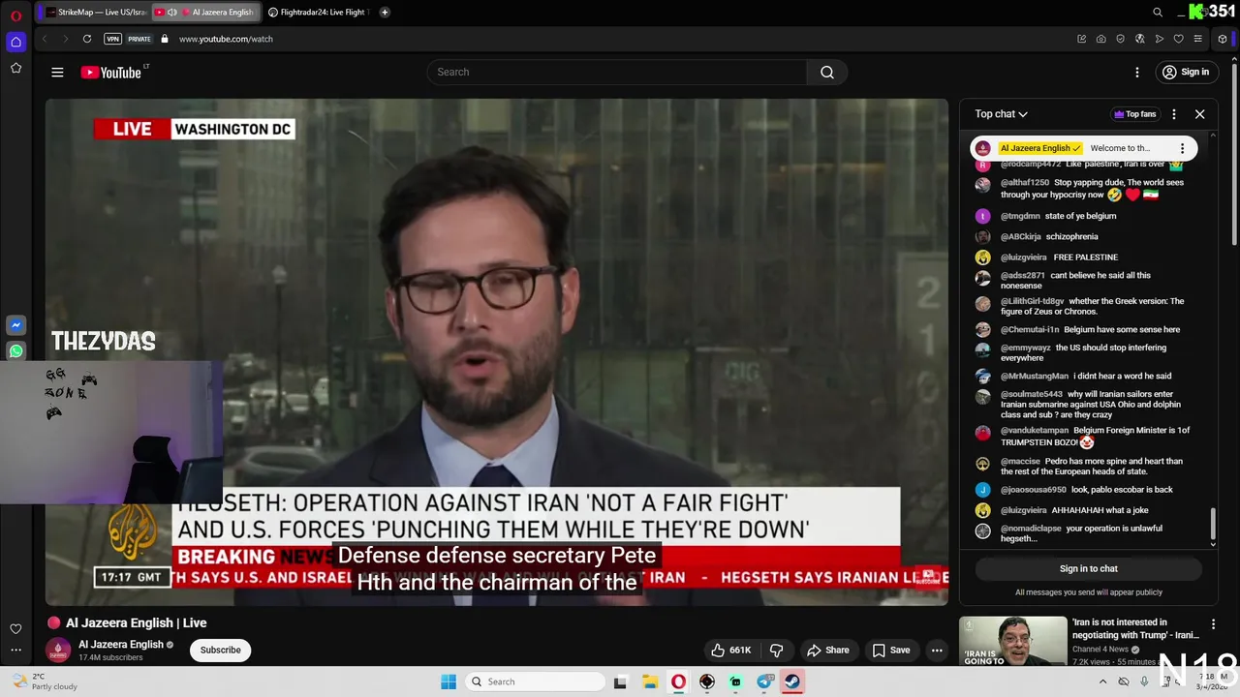Click the YouTube search box
Viewport: 1240px width, 697px height.
[616, 72]
